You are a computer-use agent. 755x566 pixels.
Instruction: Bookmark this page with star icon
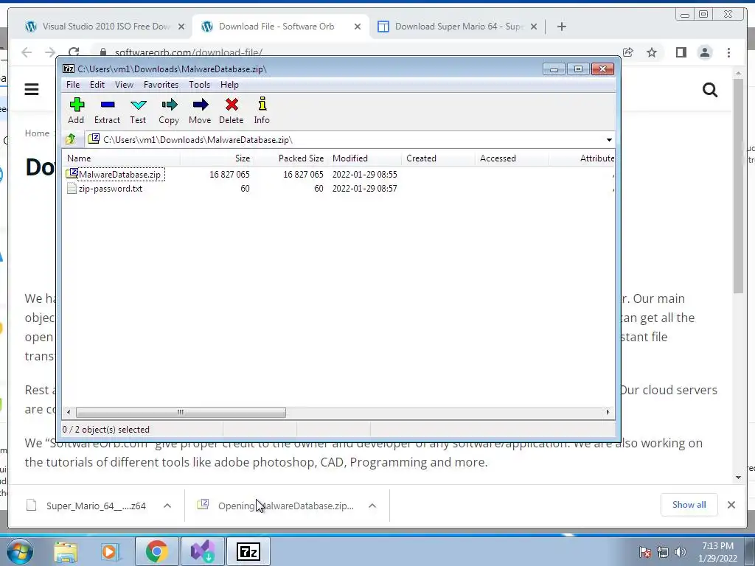pyautogui.click(x=652, y=52)
